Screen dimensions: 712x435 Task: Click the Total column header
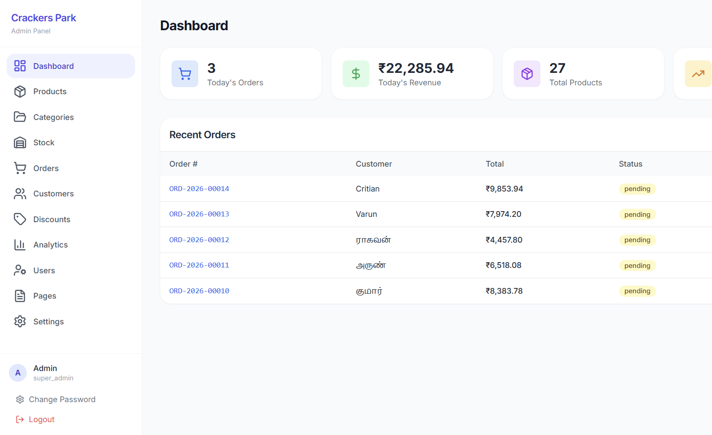click(x=495, y=164)
